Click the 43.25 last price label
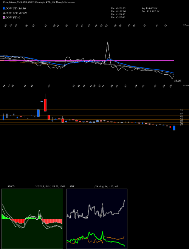Viewport: 189px width, 249px height. (178, 81)
